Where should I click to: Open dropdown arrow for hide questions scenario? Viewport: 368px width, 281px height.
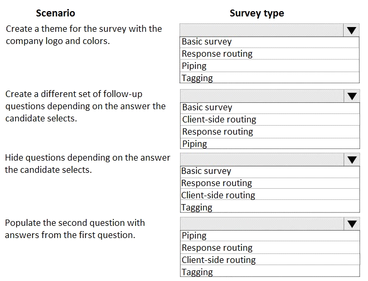click(x=352, y=160)
